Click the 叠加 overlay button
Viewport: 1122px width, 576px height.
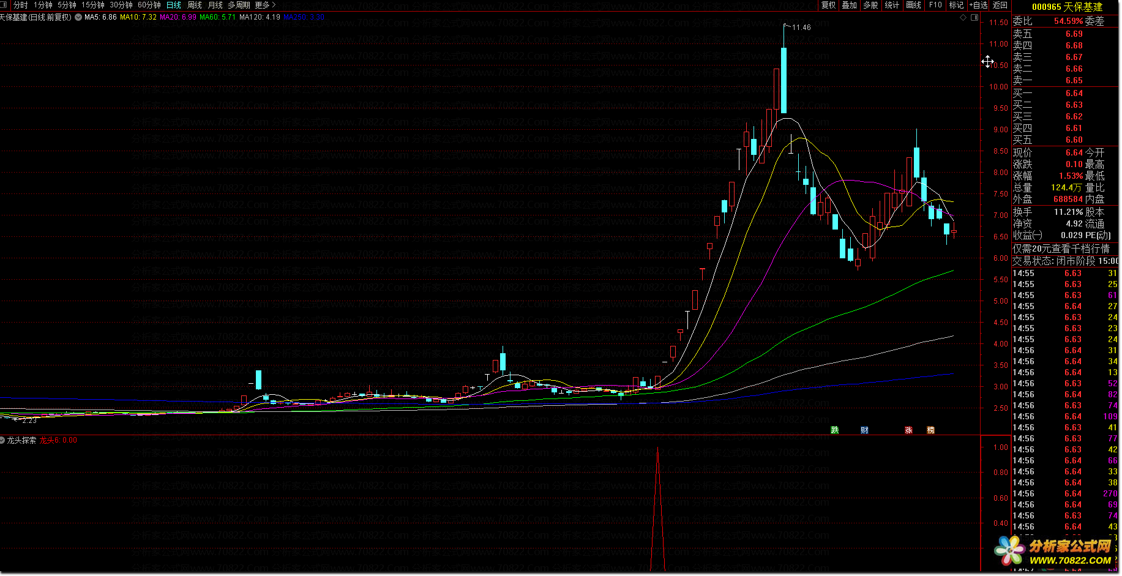tap(850, 5)
